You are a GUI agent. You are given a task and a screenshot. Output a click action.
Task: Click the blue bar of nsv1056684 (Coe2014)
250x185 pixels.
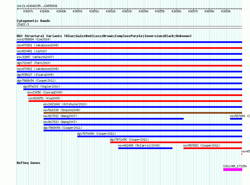point(129,42)
